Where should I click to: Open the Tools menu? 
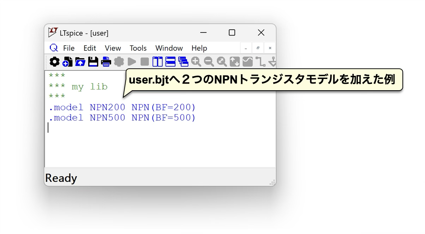(138, 48)
